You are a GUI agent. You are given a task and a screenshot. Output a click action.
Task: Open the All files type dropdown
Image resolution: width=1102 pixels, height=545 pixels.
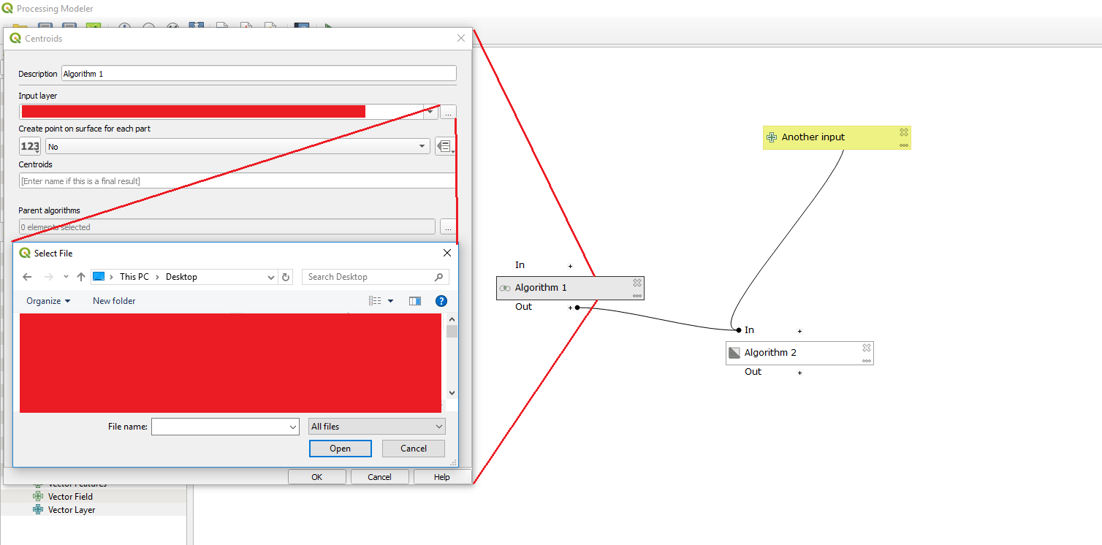pyautogui.click(x=438, y=426)
